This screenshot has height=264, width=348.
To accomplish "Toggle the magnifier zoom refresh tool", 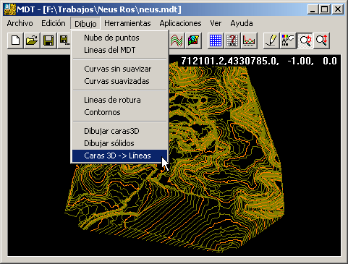I will 305,41.
